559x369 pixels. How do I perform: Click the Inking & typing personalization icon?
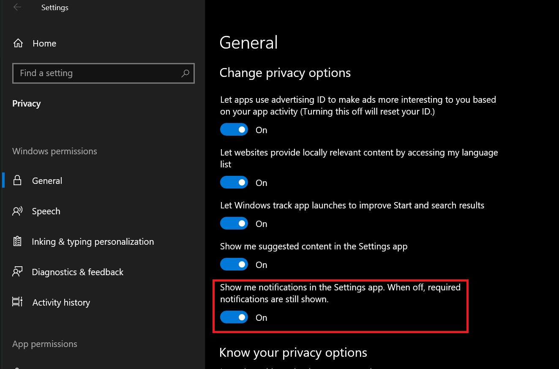(18, 241)
